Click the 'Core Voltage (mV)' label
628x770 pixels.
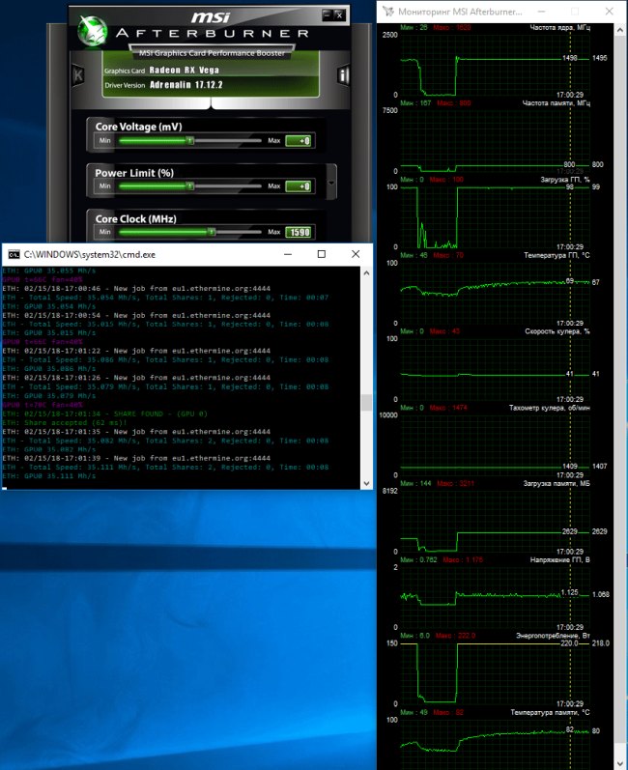[138, 127]
